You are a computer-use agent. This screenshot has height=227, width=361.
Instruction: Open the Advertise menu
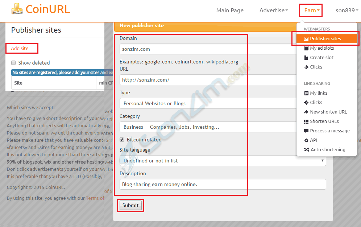tap(274, 10)
